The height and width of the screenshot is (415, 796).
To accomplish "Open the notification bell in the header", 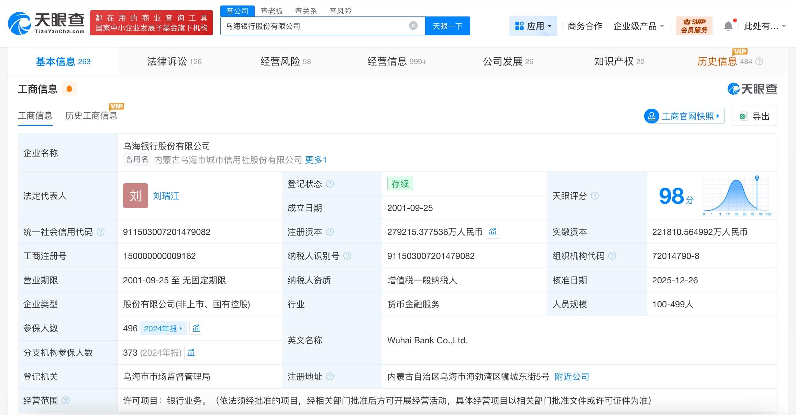I will (728, 26).
